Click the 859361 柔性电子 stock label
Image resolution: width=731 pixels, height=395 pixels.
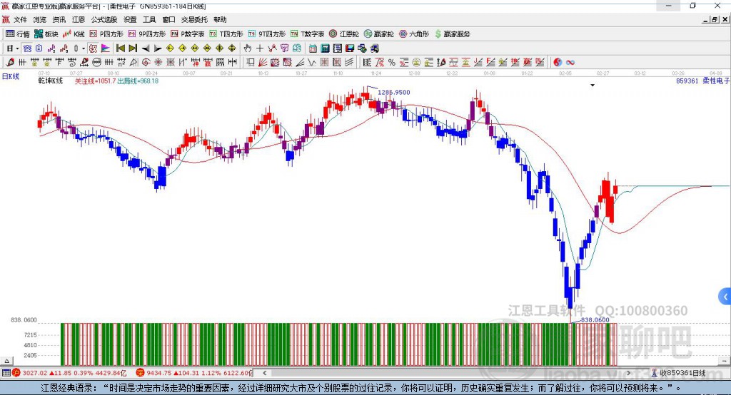point(702,81)
